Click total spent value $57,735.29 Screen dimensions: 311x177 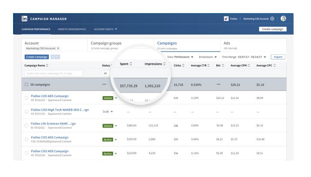pyautogui.click(x=129, y=86)
